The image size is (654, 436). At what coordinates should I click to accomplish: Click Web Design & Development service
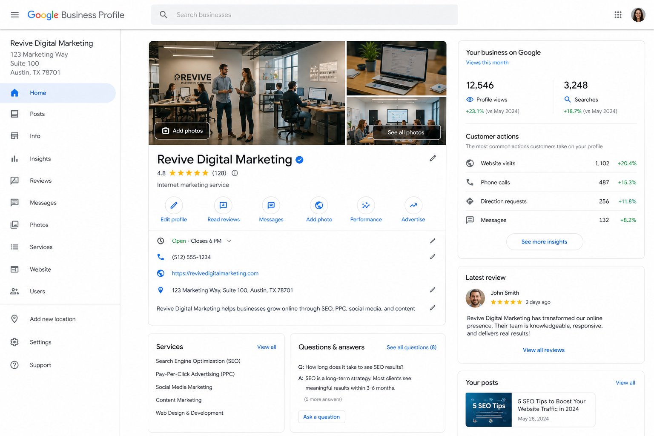coord(189,413)
